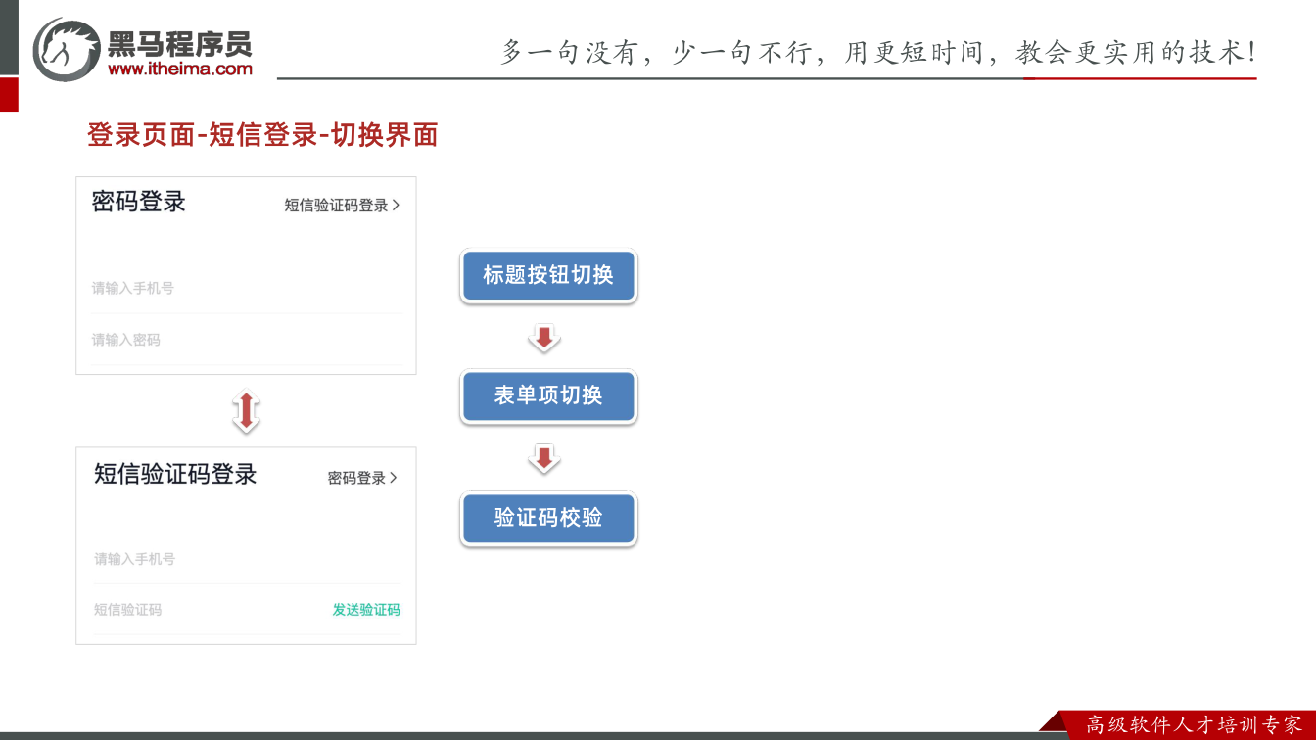Open the www.itheima.com link
The width and height of the screenshot is (1316, 740).
pos(180,69)
